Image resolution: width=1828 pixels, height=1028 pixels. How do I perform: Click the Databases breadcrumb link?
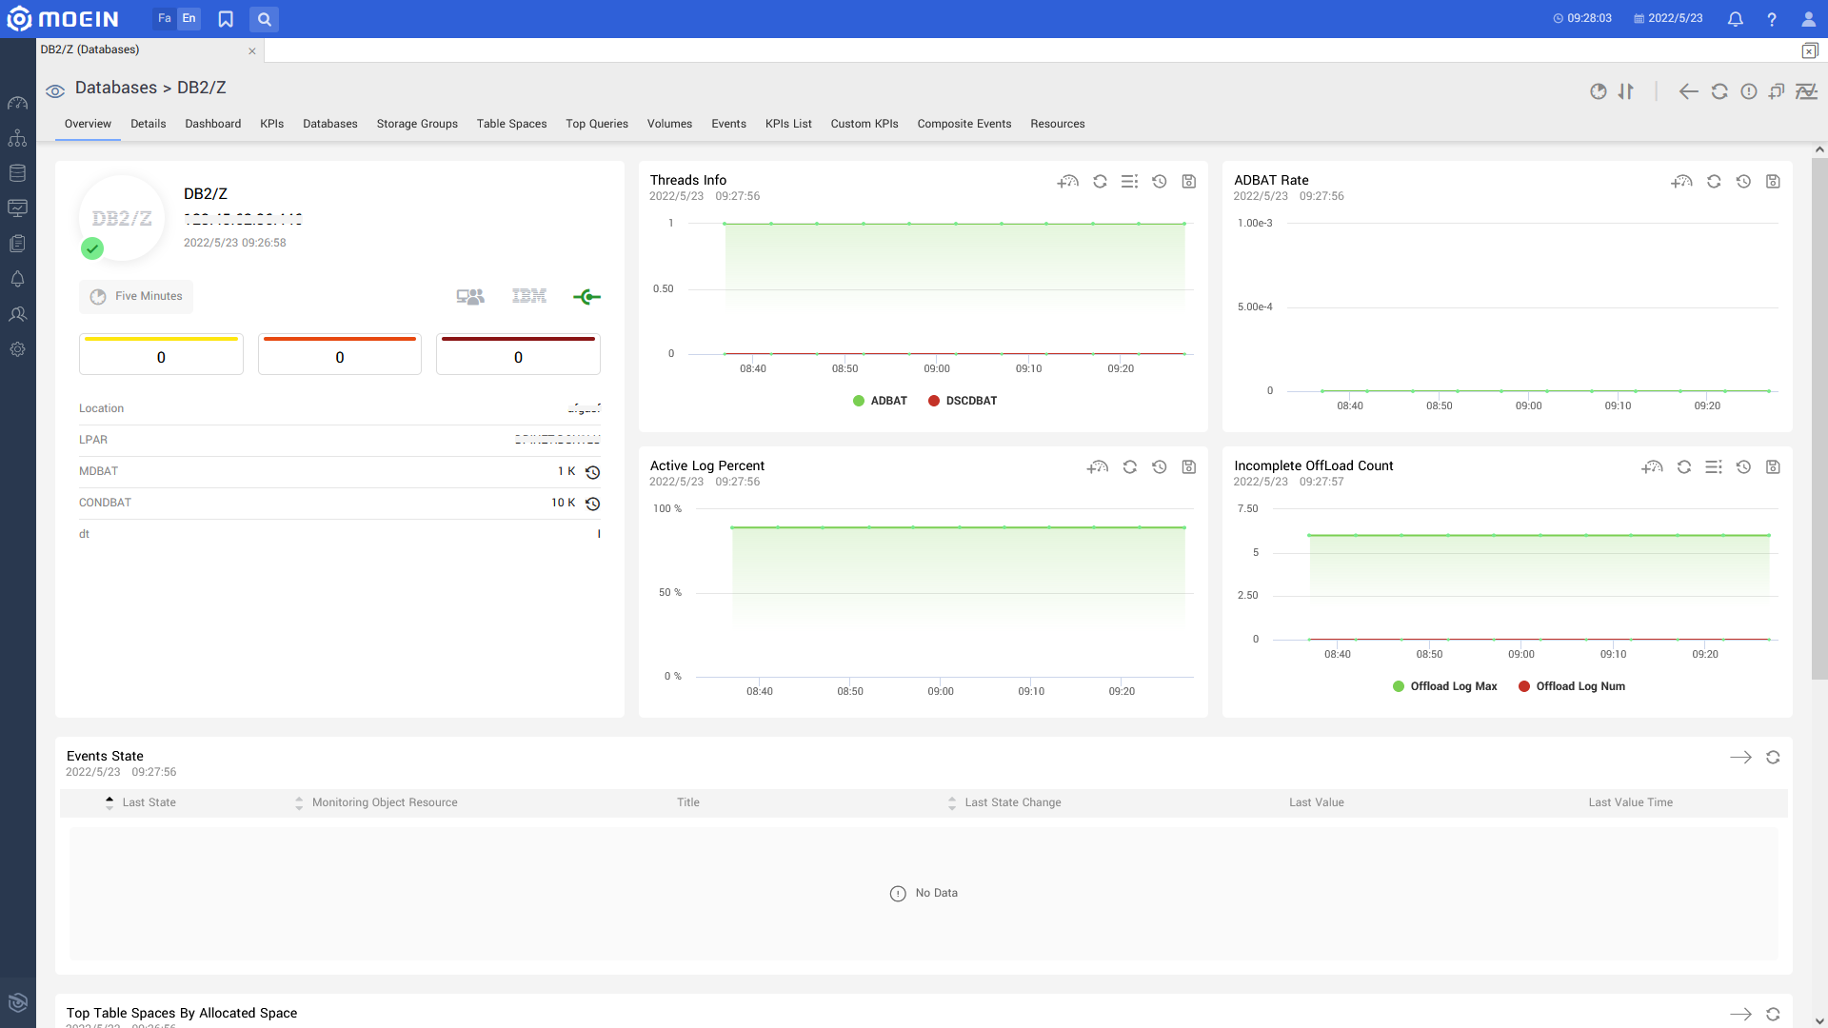(x=116, y=88)
